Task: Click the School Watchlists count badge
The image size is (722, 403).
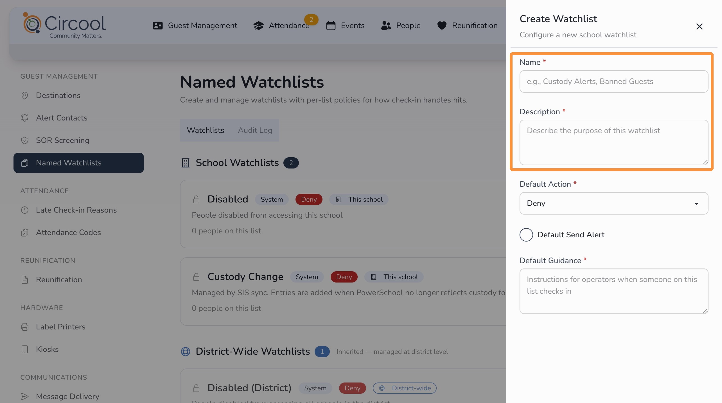Action: coord(291,163)
